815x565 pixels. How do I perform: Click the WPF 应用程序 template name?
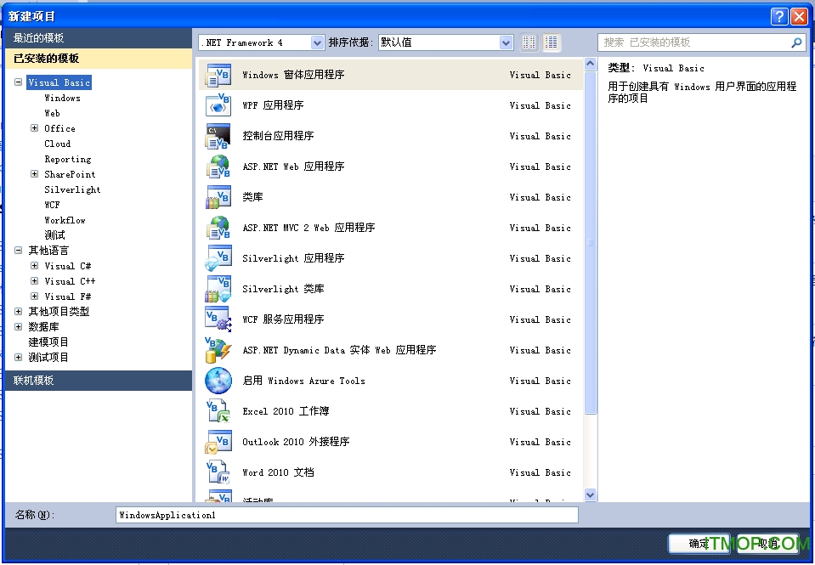click(273, 105)
